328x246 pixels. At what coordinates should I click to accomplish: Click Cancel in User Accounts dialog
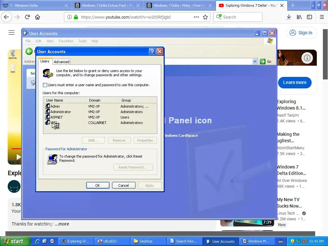coord(124,185)
